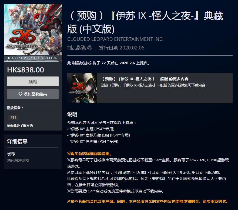The width and height of the screenshot is (238, 210).
Task: Click the 制品版游戏 product type label
Action: (79, 48)
